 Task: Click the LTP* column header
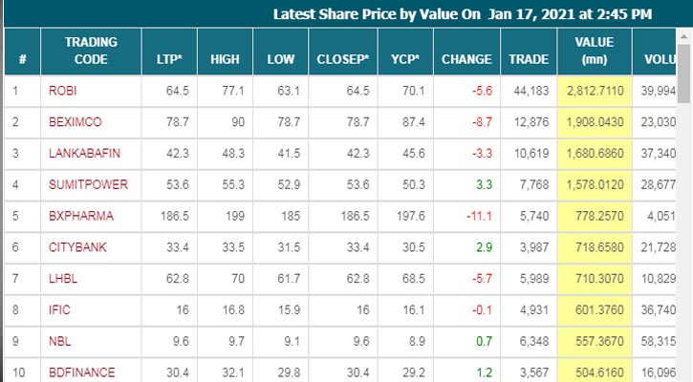[x=170, y=59]
